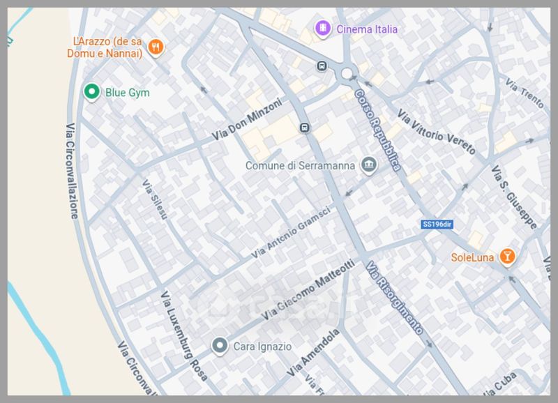Screen dimensions: 558x403
Task: Select the gray Cara Ignazio map pin
Action: [220, 346]
